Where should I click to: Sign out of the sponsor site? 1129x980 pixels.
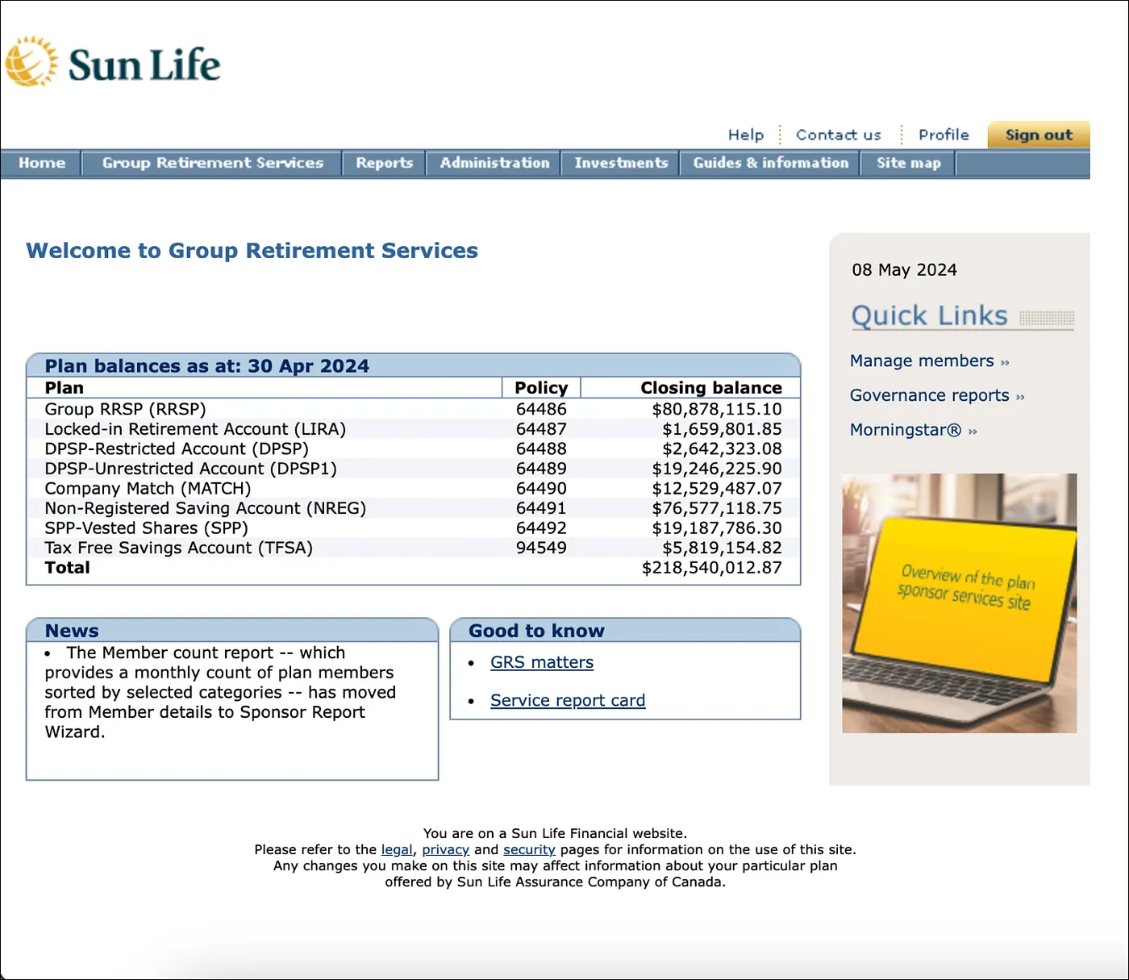(x=1039, y=135)
